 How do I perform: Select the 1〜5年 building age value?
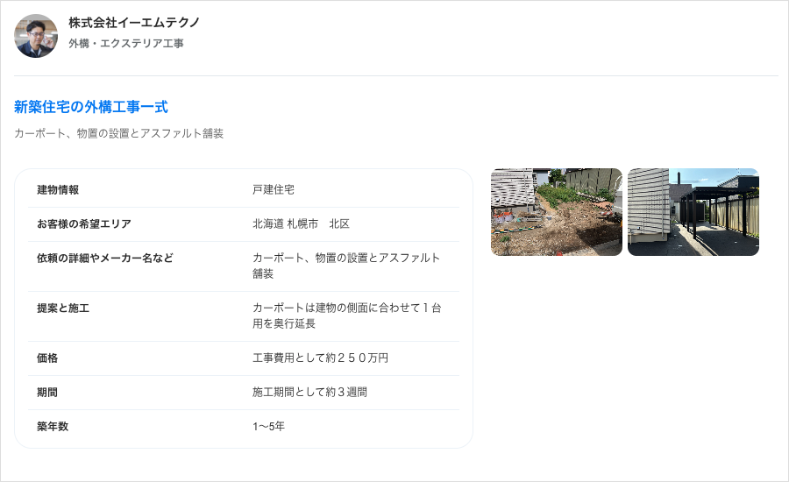point(268,427)
